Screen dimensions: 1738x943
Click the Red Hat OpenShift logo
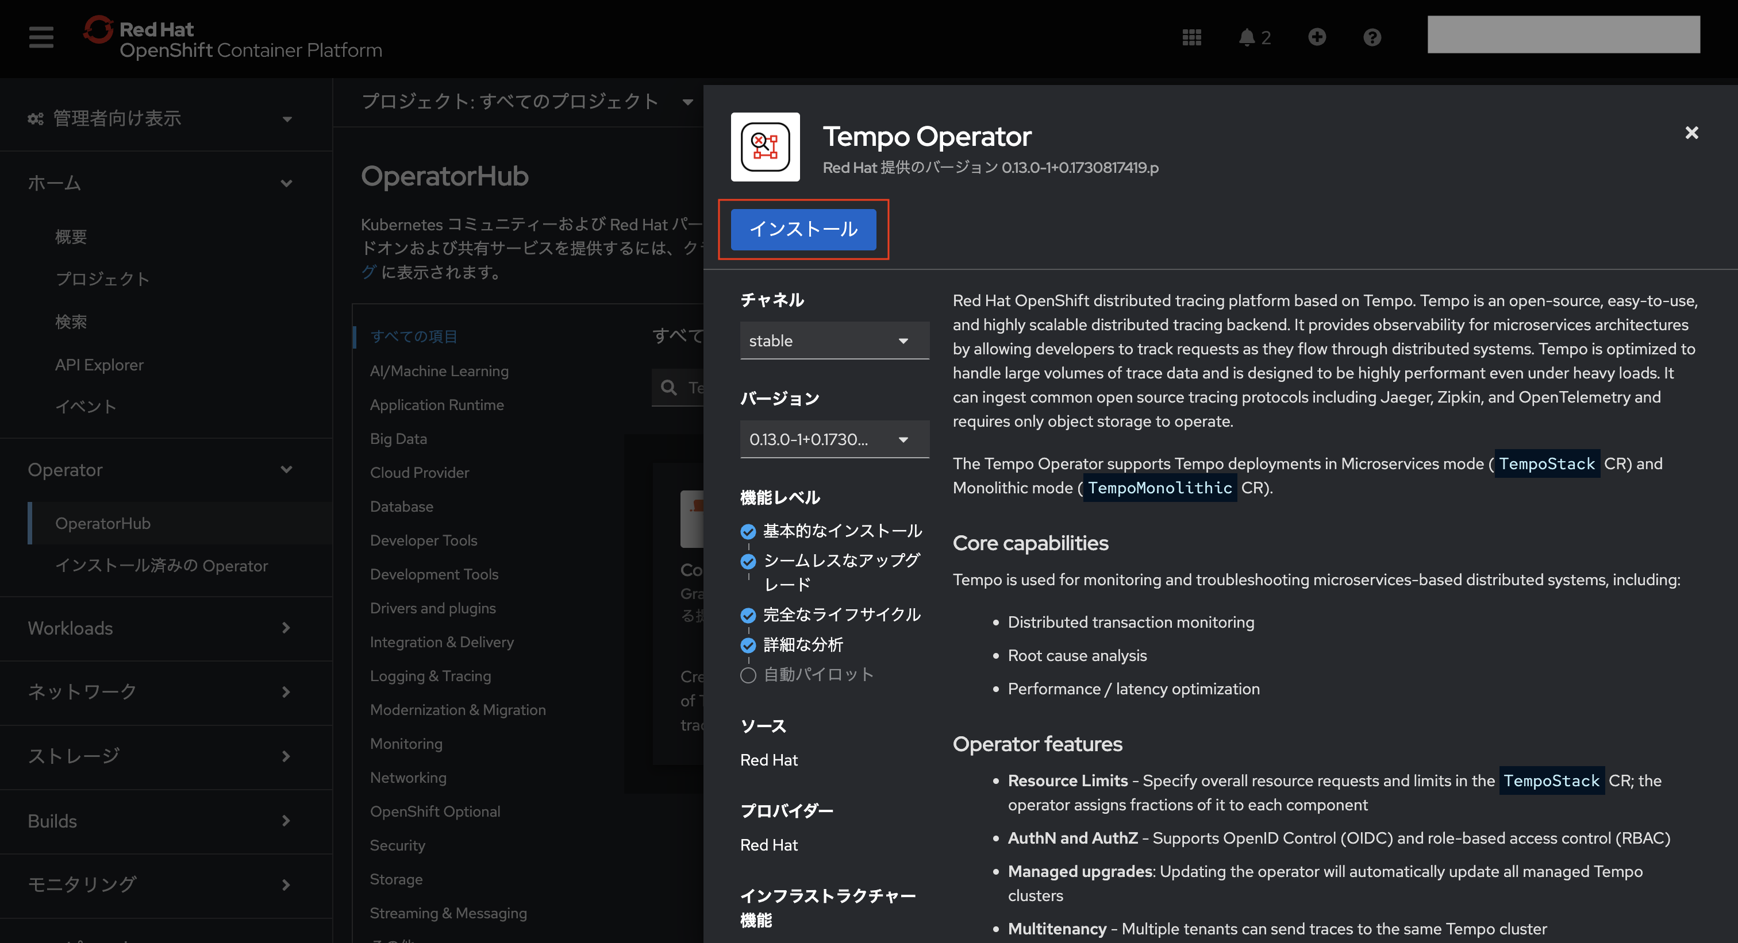coord(232,38)
